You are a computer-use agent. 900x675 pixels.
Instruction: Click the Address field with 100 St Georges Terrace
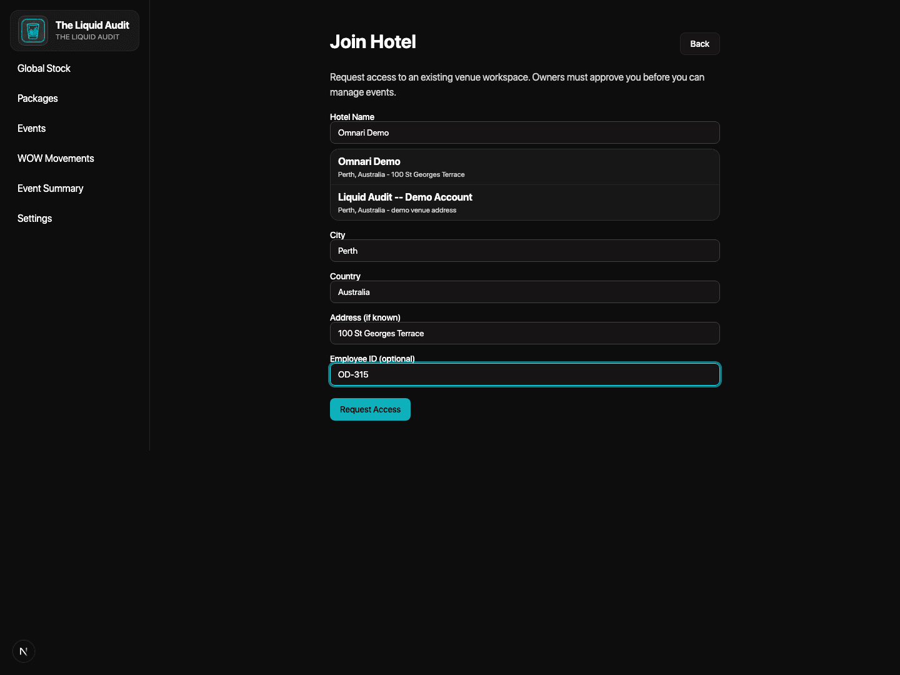524,333
